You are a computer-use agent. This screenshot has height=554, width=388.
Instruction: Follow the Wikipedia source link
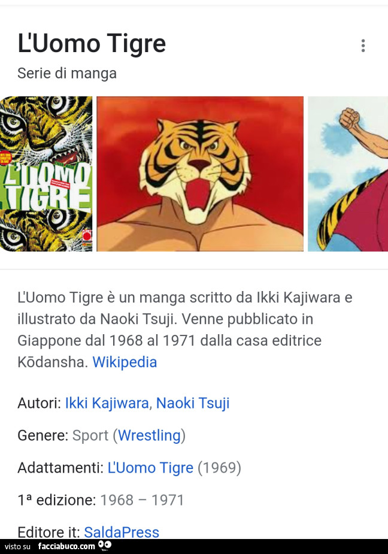pos(125,362)
